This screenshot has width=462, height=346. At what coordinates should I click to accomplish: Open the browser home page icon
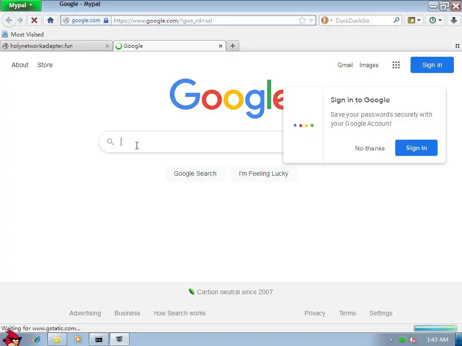coord(51,20)
